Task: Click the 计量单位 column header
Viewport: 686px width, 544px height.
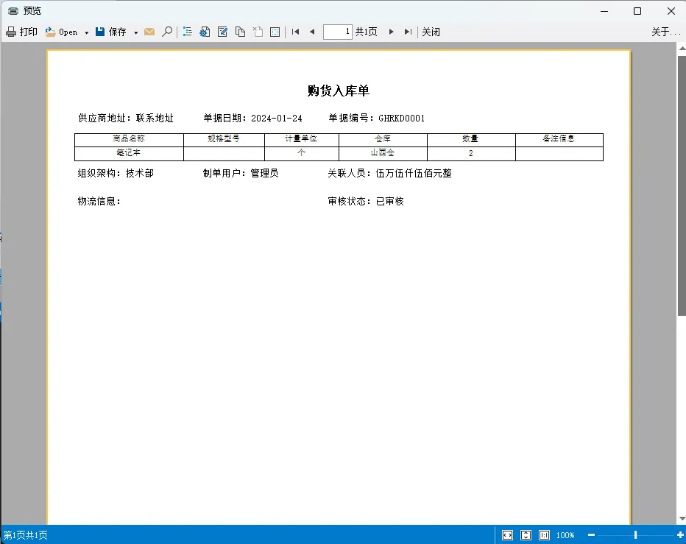Action: tap(301, 138)
